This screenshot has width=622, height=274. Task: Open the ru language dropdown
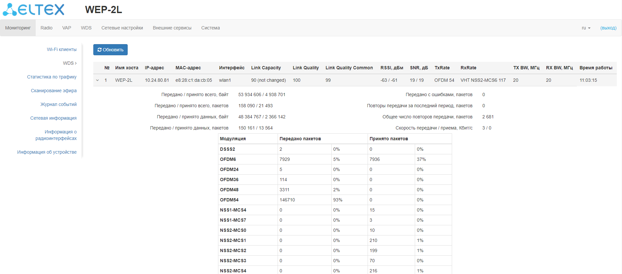point(586,28)
